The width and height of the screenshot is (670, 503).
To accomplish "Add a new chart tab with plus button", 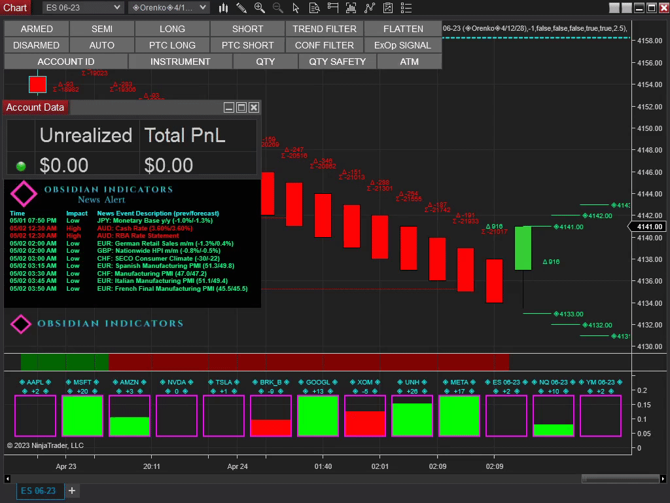I will [x=72, y=490].
